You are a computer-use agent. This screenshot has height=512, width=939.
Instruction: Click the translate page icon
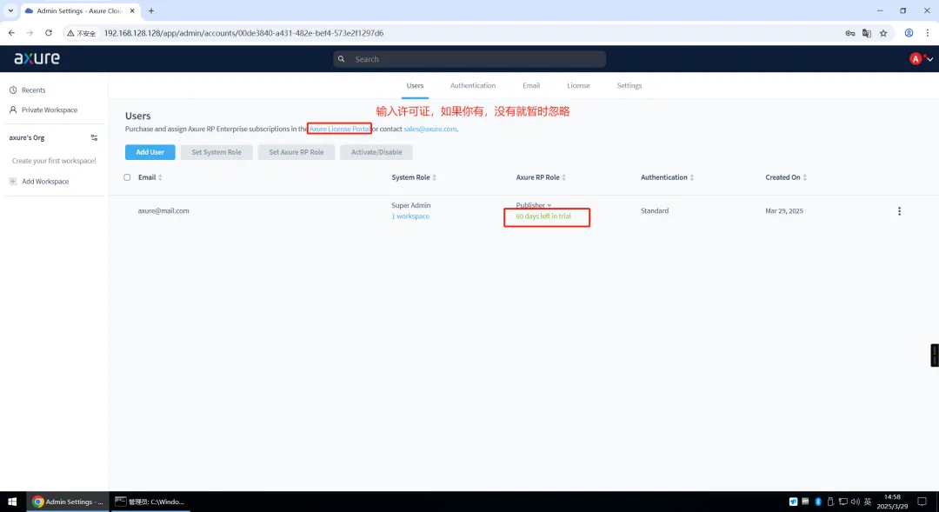(x=867, y=33)
